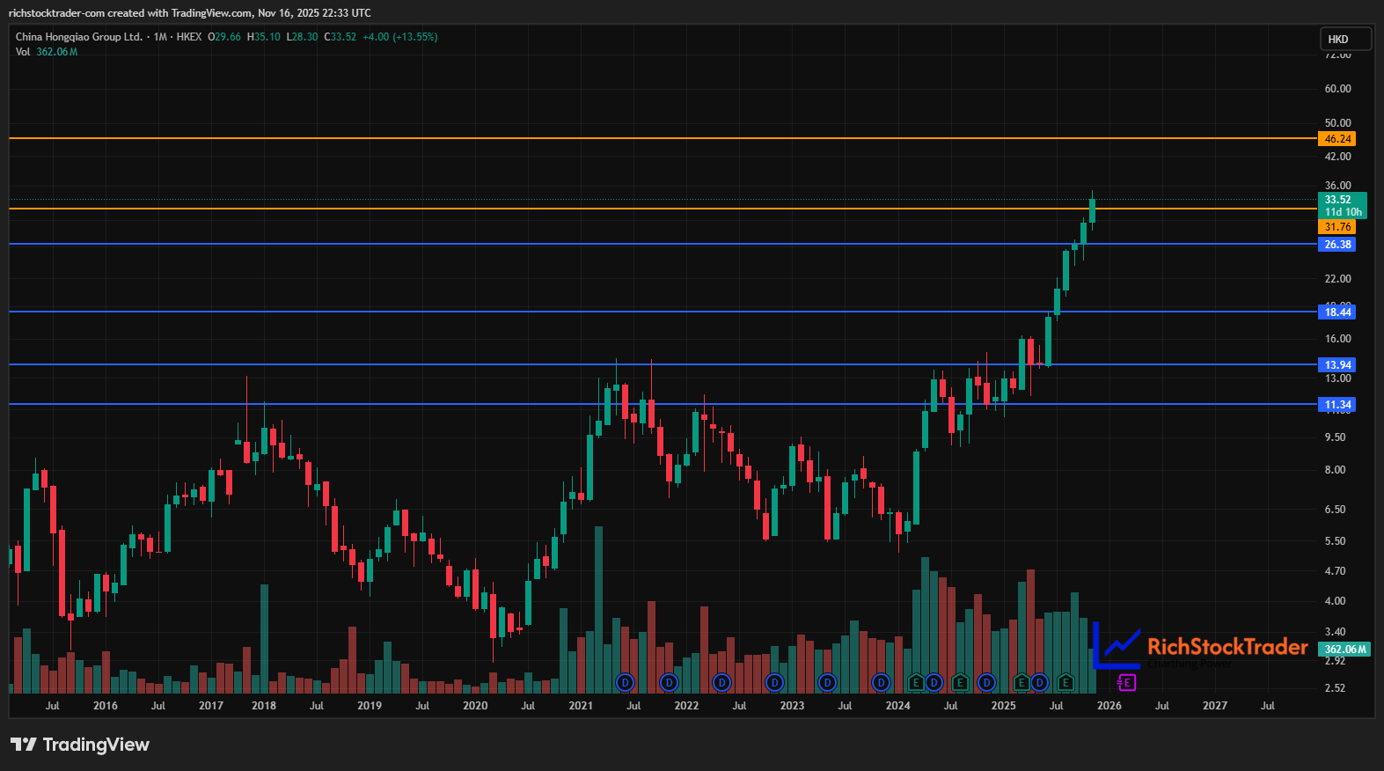The height and width of the screenshot is (771, 1384).
Task: Click the dividend marker in spring 2024
Action: pos(934,682)
